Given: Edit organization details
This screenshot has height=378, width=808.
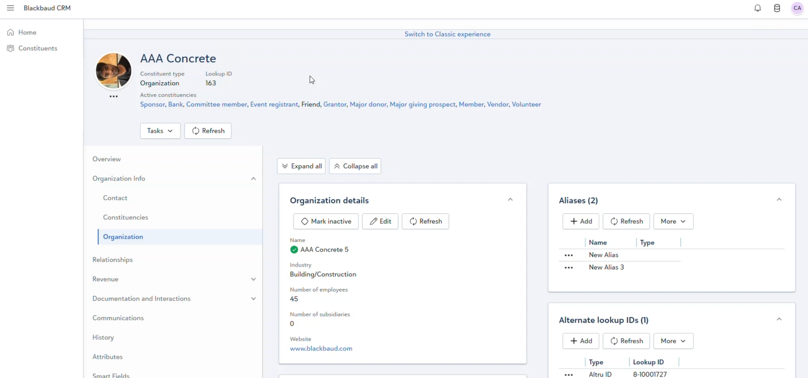Looking at the screenshot, I should [380, 221].
